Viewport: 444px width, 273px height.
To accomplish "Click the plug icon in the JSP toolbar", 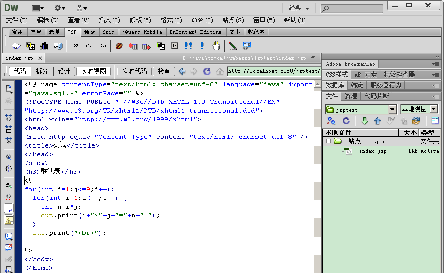I will pos(216,45).
